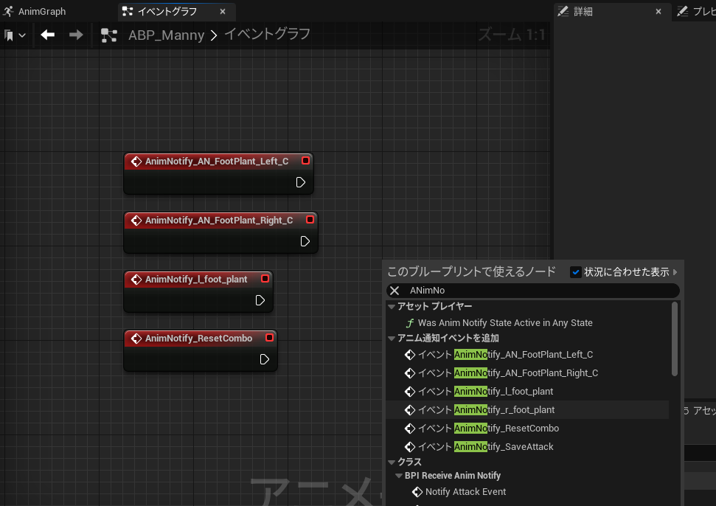Select the AnimNotify_AN_FootPlant_Right_C node title

pyautogui.click(x=219, y=220)
